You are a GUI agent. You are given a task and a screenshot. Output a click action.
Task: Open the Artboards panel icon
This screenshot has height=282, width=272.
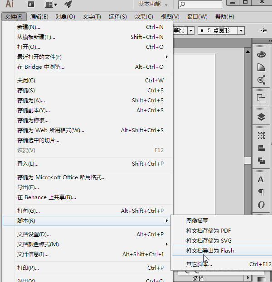click(x=261, y=136)
